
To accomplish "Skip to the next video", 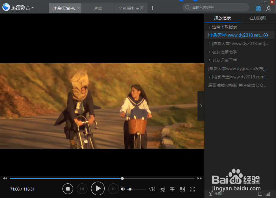I will click(x=114, y=189).
